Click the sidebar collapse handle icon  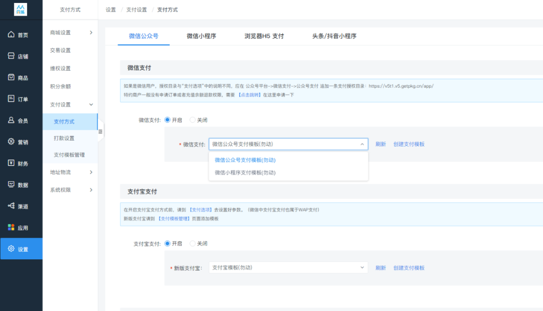pyautogui.click(x=101, y=131)
